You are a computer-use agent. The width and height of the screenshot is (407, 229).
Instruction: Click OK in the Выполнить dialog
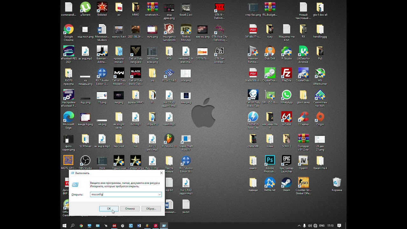(109, 209)
